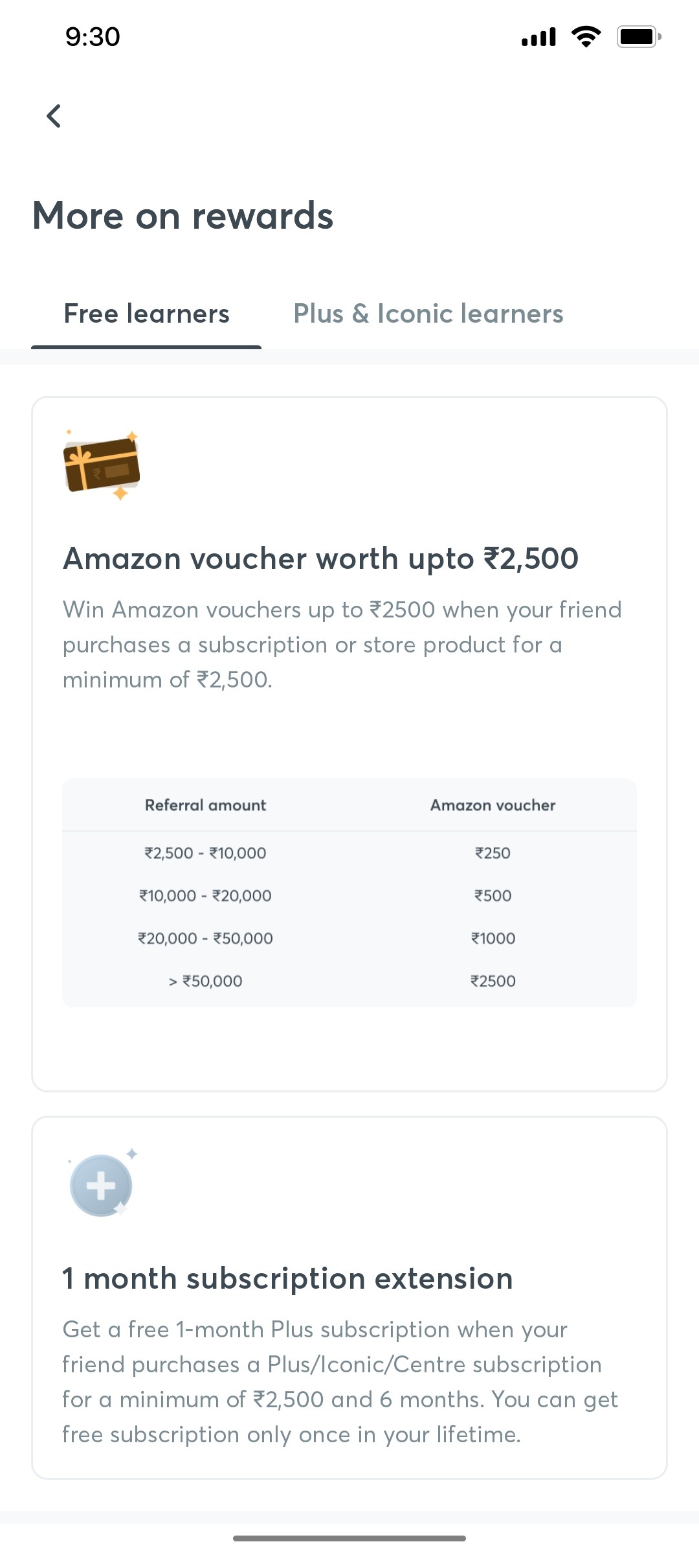This screenshot has width=699, height=1555.
Task: Tap the ₹500 voucher value entry
Action: tap(492, 895)
